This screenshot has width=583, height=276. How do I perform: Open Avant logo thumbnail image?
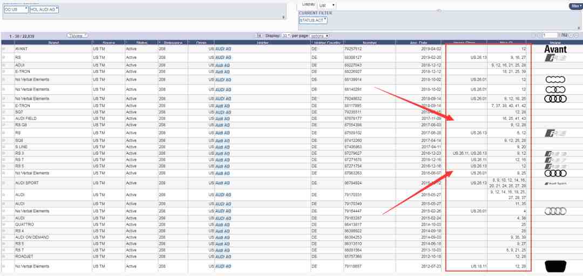click(x=555, y=49)
